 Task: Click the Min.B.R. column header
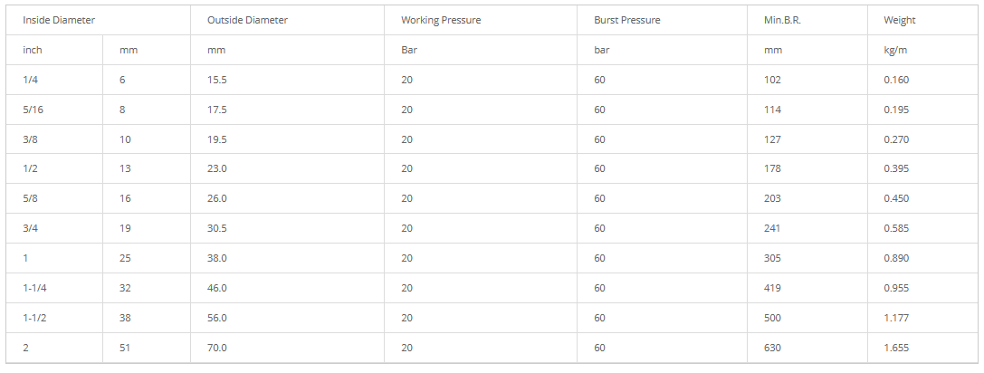(776, 20)
